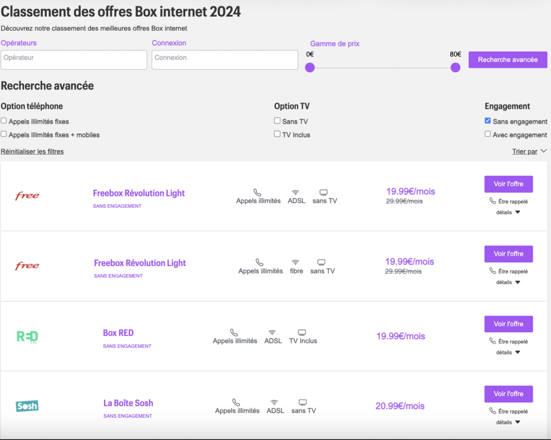551x440 pixels.
Task: Click TV icon above TV Inclus in Box RED
Action: (x=302, y=332)
